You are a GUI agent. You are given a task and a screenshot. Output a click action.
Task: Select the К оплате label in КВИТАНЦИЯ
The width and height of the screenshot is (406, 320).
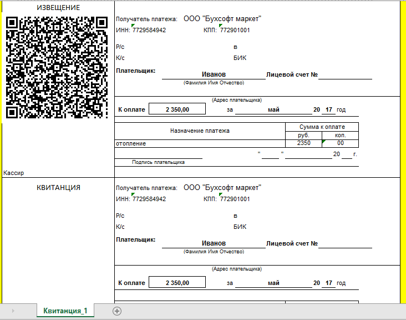pyautogui.click(x=131, y=283)
